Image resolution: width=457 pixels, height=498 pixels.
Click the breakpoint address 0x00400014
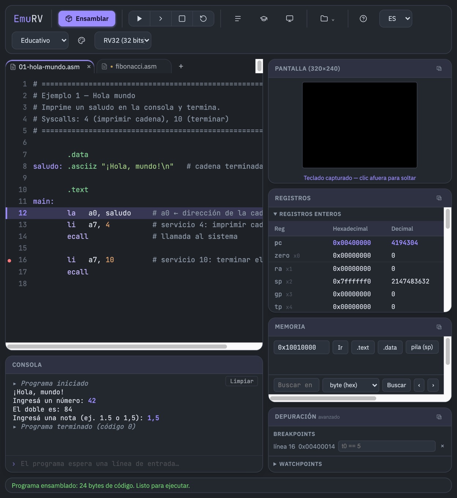coord(316,446)
